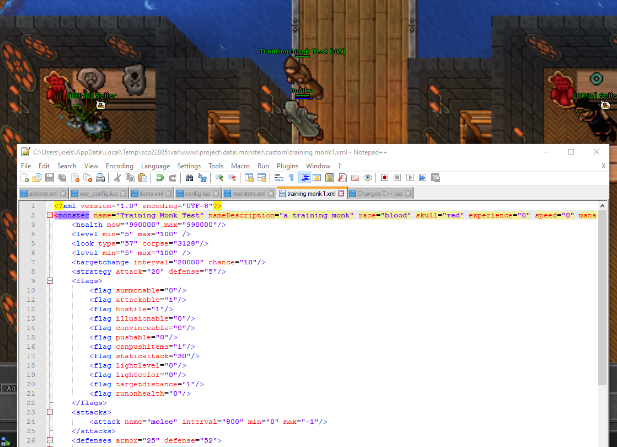Collapse the flags block fold marker
The image size is (617, 447).
(x=50, y=281)
